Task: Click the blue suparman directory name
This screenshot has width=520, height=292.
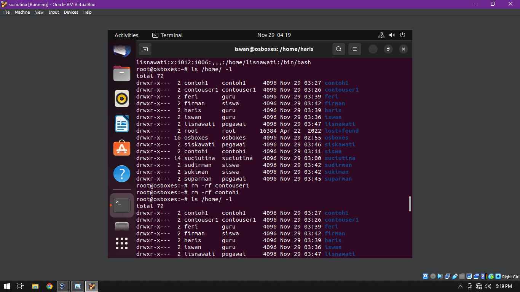Action: click(x=338, y=179)
